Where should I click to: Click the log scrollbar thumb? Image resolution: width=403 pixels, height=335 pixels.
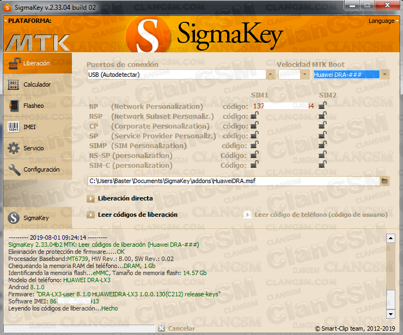coord(390,300)
